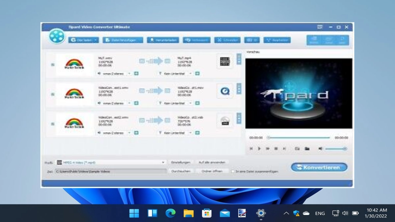The image size is (395, 222).
Task: Open the DVD VOB format icon for the .vob file
Action: pyautogui.click(x=225, y=121)
